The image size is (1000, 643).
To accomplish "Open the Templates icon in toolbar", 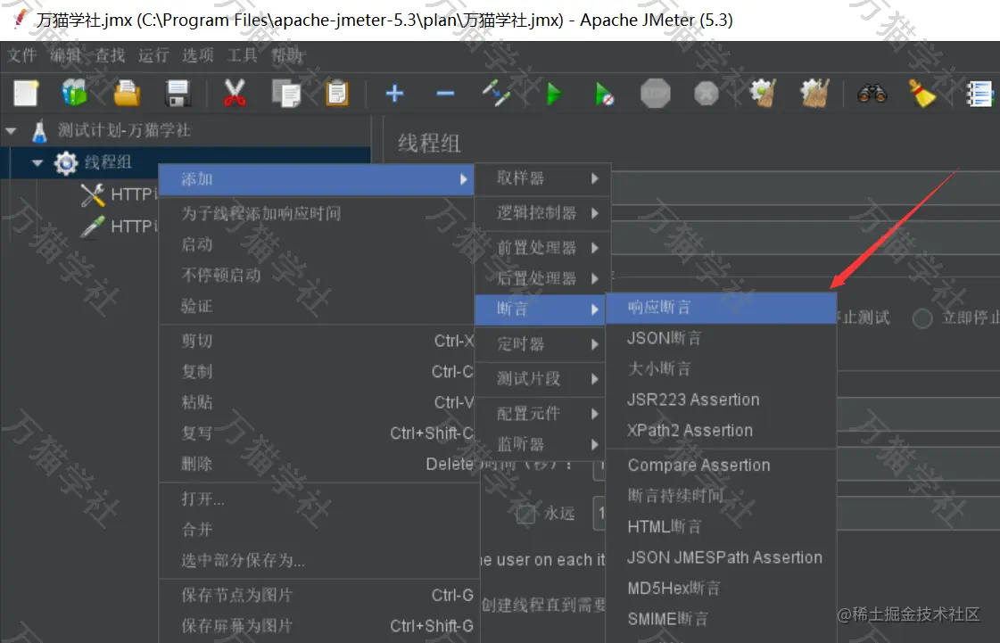I will pyautogui.click(x=75, y=93).
